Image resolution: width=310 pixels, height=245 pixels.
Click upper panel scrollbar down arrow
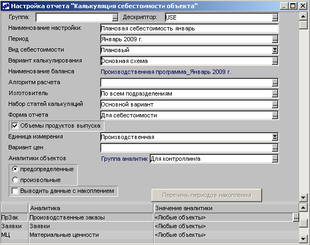303,197
